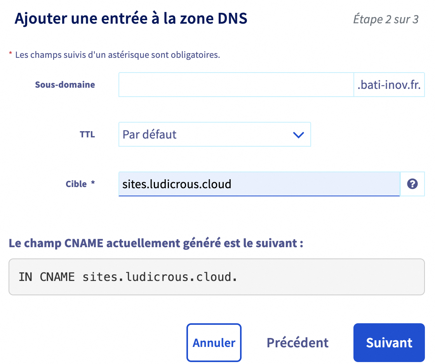Open the TTL 'Par défaut' dropdown
The image size is (435, 364).
[214, 135]
